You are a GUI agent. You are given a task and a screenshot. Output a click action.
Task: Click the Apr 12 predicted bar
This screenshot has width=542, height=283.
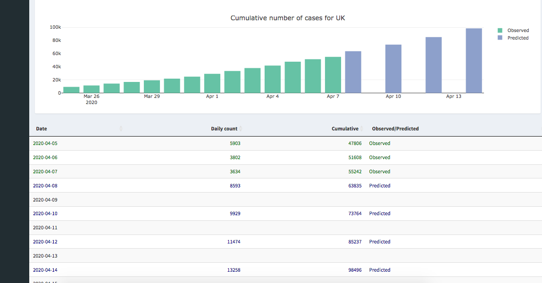[434, 65]
